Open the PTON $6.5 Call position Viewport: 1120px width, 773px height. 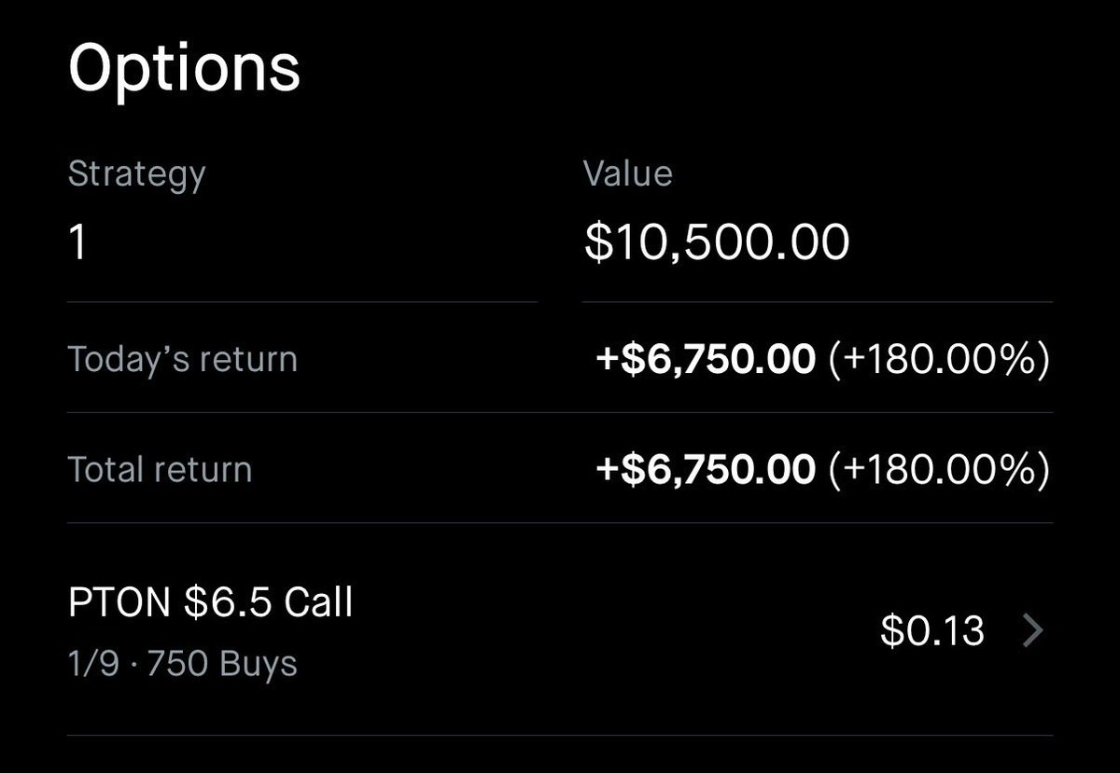click(x=560, y=629)
